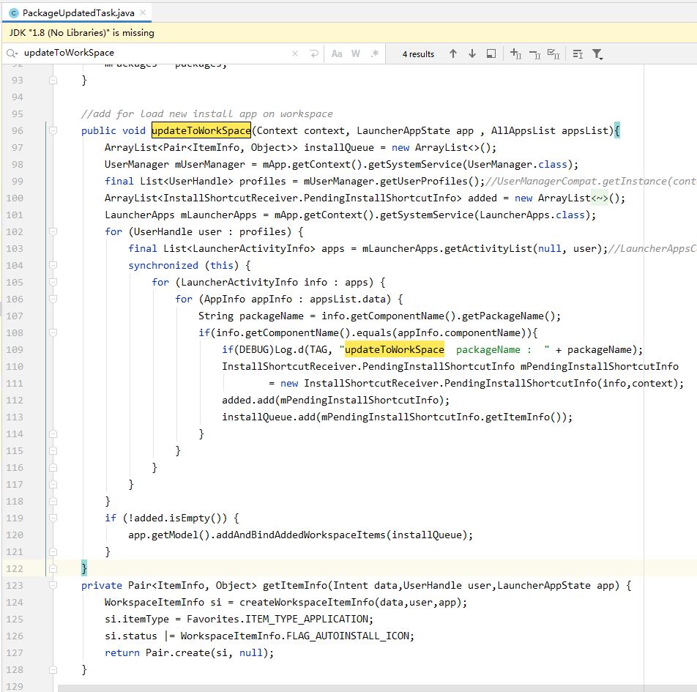The width and height of the screenshot is (697, 692).
Task: Expand folded diamond <~> on line 100
Action: pyautogui.click(x=599, y=198)
